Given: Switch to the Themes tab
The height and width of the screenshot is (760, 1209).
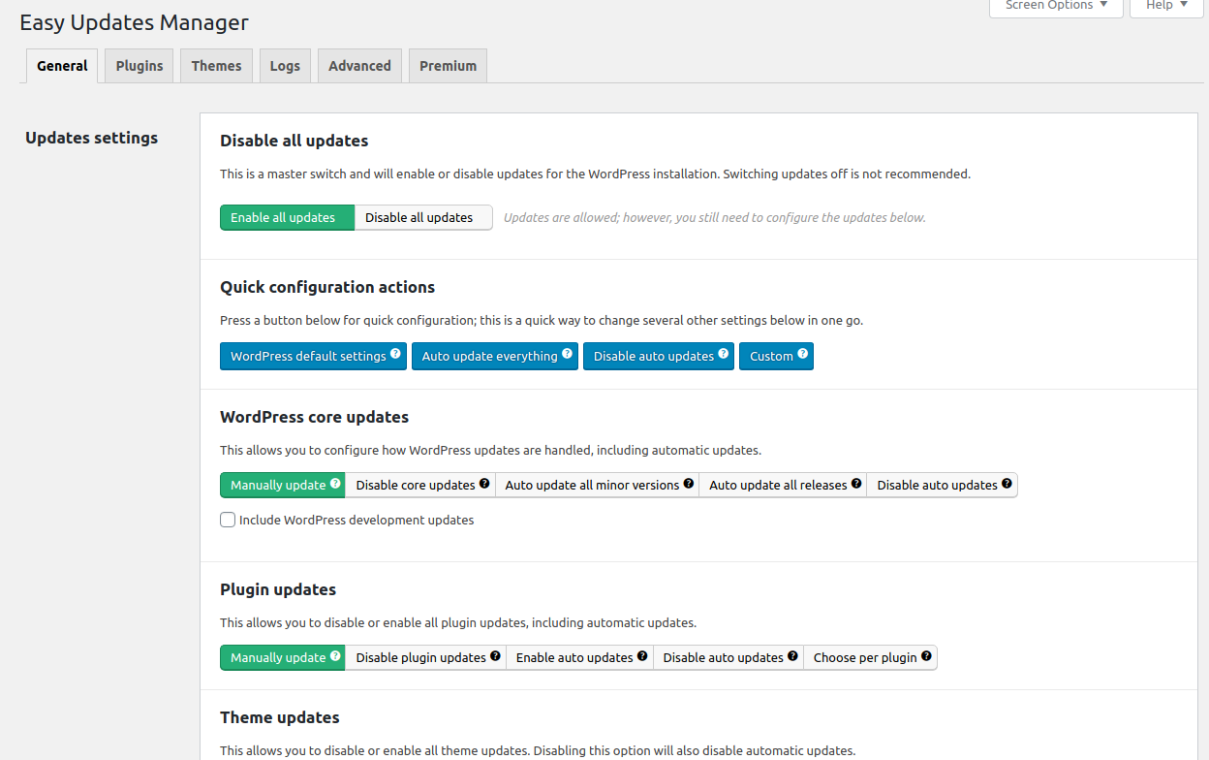Looking at the screenshot, I should [216, 66].
